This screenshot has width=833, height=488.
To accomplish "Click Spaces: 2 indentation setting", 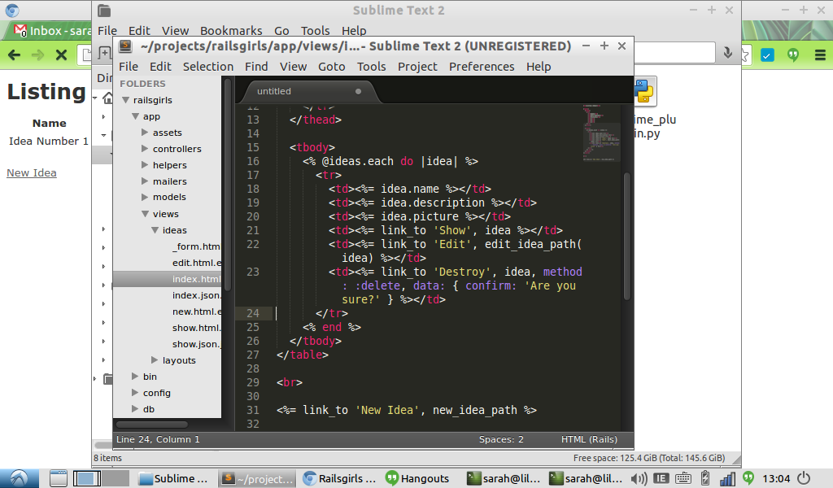I will [x=501, y=439].
